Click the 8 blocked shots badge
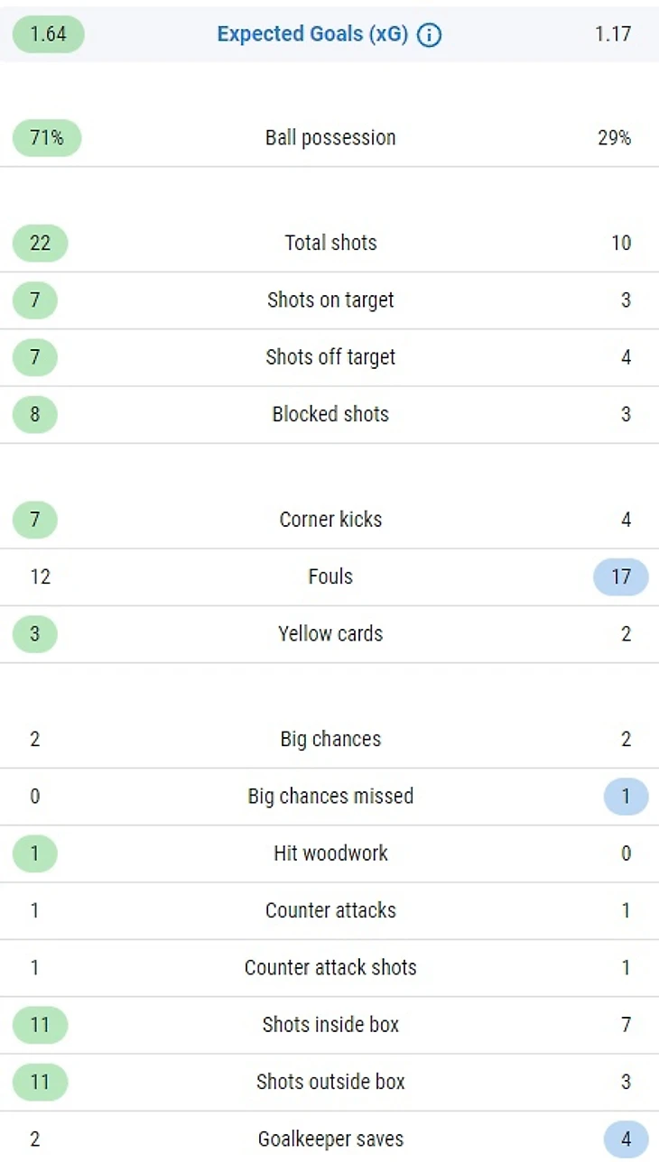Image resolution: width=659 pixels, height=1162 pixels. click(35, 414)
